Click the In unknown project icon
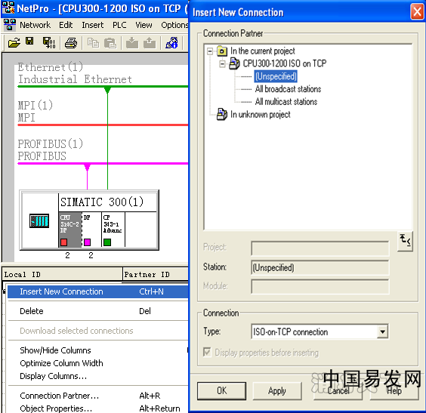The image size is (426, 413). tap(222, 114)
